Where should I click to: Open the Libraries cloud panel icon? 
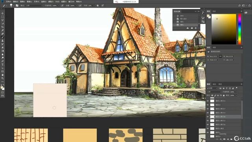pos(246,13)
